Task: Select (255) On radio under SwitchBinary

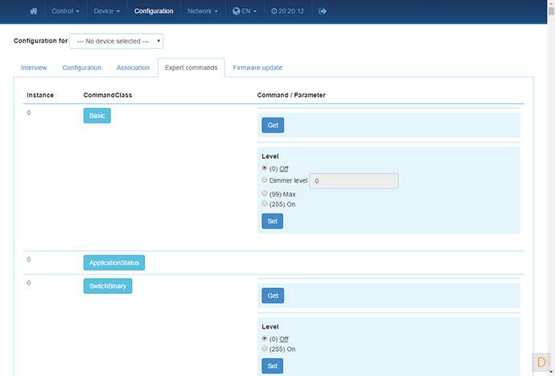Action: point(265,349)
